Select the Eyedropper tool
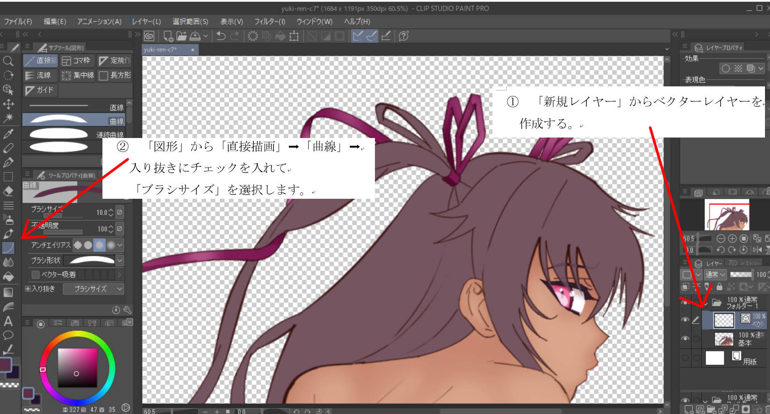770x414 pixels. click(8, 134)
